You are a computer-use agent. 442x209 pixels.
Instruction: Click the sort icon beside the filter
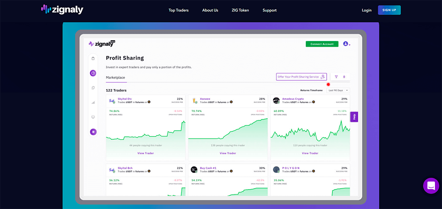click(x=344, y=77)
